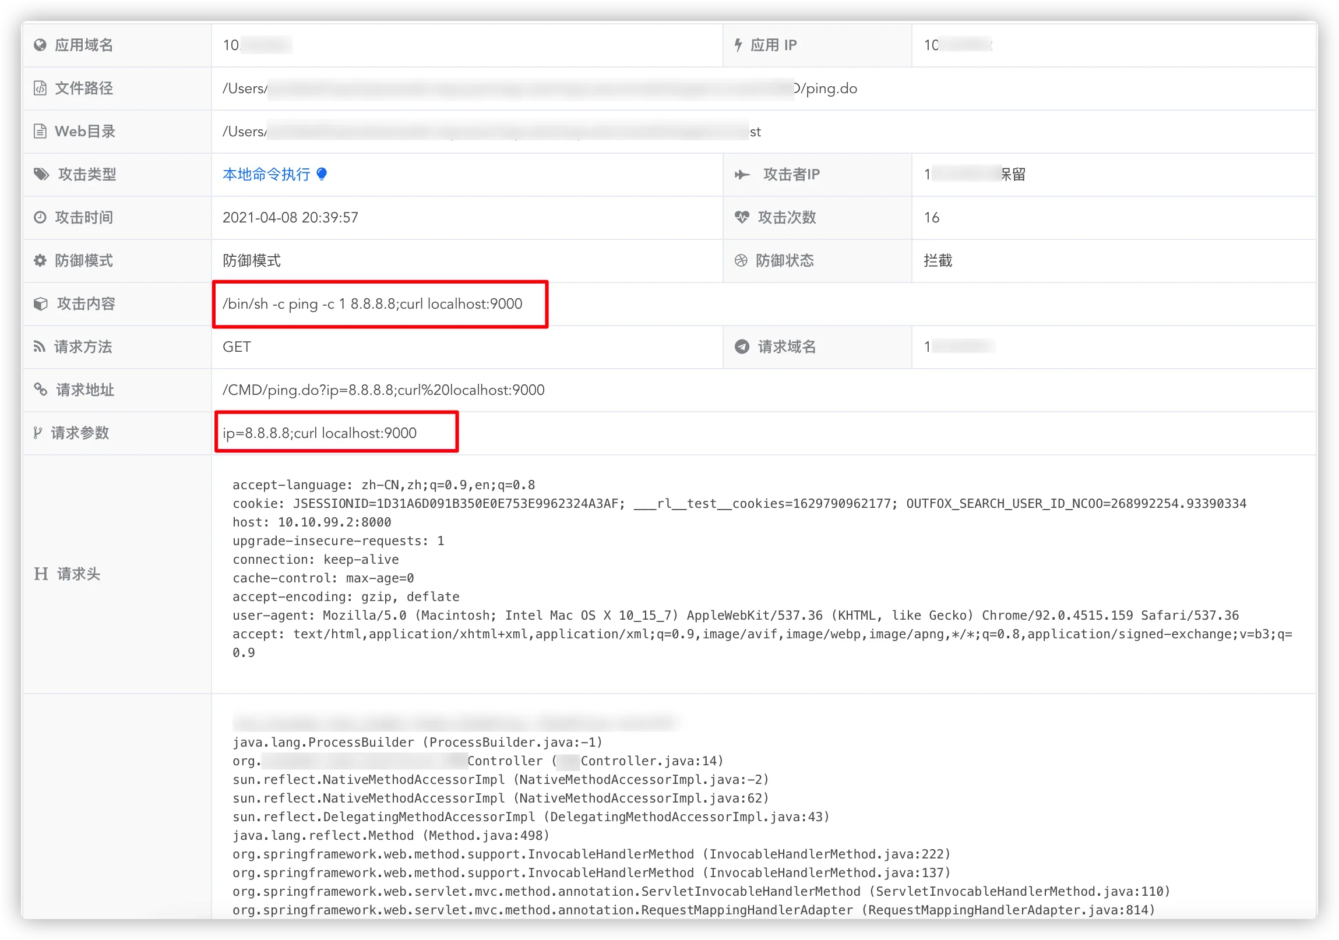Click the RequestMappingHandlerAdapter stack line
Viewport: 1339px width, 940px height.
click(x=693, y=910)
